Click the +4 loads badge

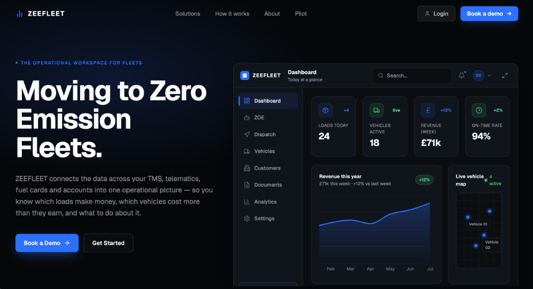coord(346,110)
